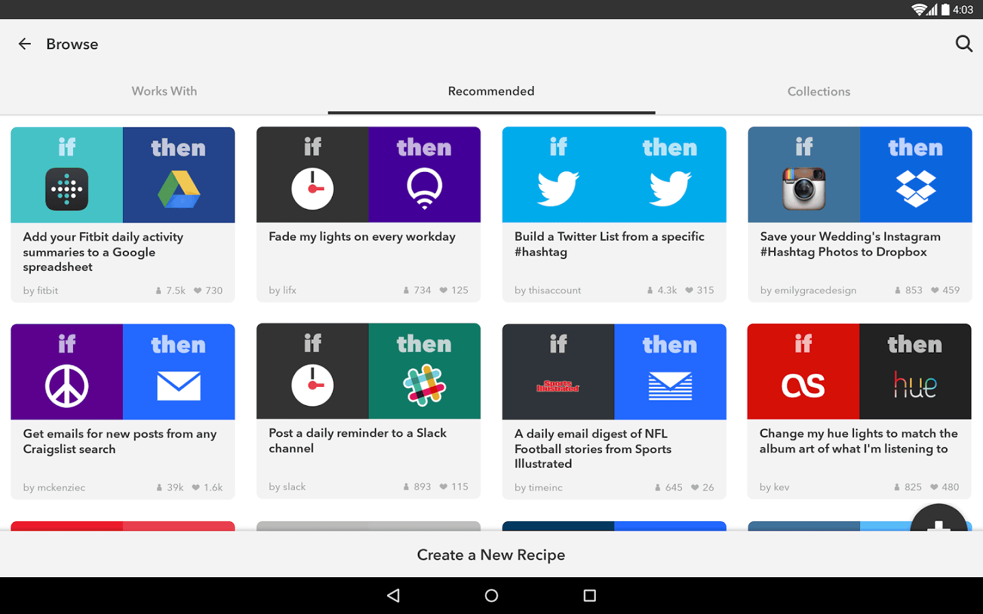
Task: Click the Last.fm logo
Action: pos(803,386)
